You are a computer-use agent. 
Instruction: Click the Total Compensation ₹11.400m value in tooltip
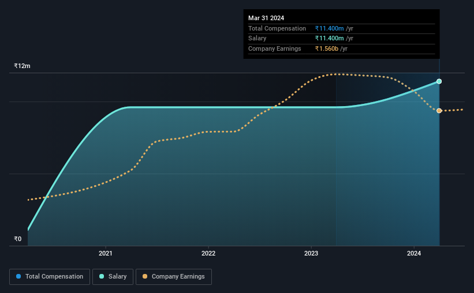pos(329,28)
